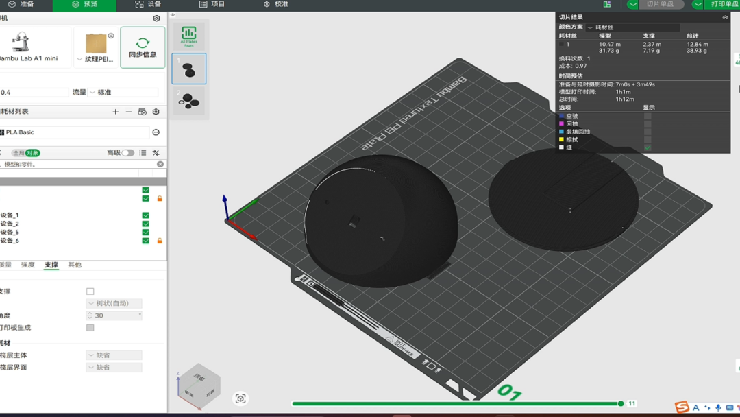Screen dimensions: 740x417
Task: Click the Bambu Lab A1 mini printer card
Action: (x=34, y=47)
